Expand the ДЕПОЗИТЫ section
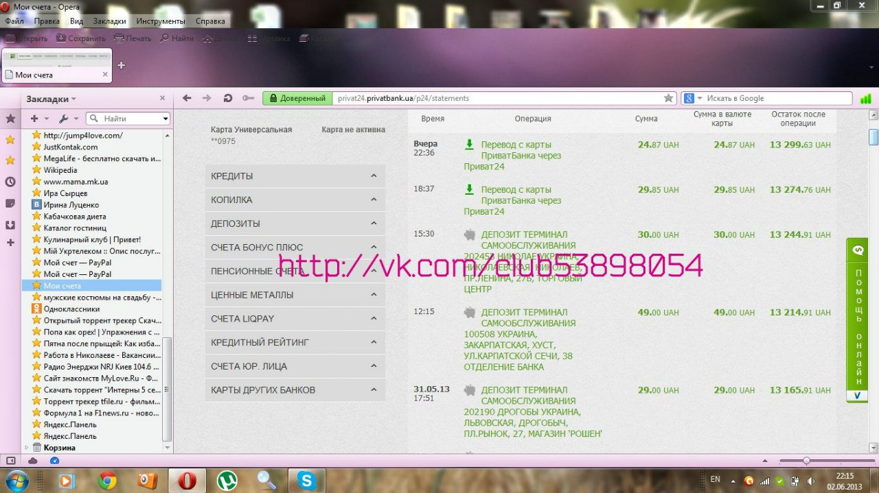 coord(295,224)
